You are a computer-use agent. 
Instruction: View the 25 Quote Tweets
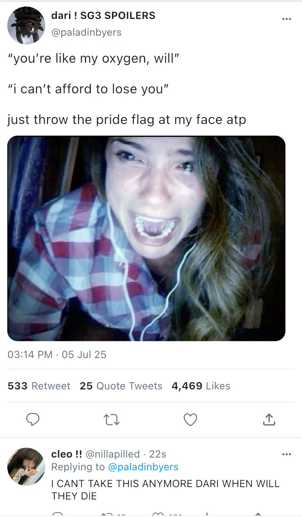point(121,386)
